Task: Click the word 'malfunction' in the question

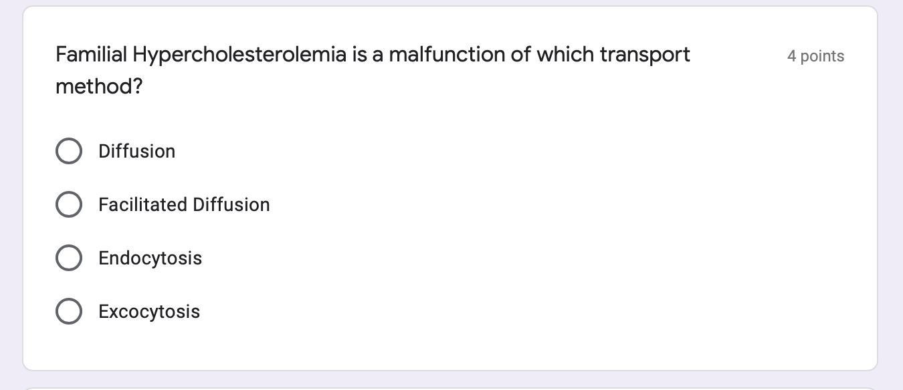Action: [x=447, y=55]
